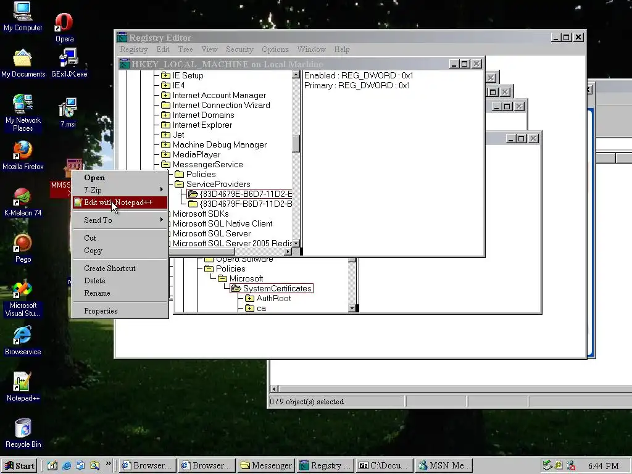Open My Computer desktop icon

click(x=23, y=17)
